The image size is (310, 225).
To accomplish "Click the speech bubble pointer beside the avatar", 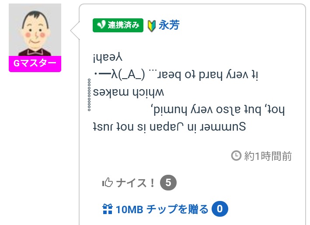I will pos(74,30).
